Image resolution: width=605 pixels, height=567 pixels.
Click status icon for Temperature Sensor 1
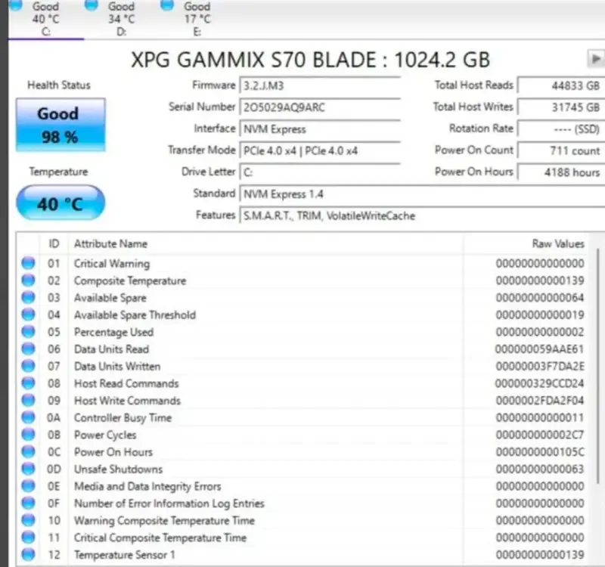[28, 554]
